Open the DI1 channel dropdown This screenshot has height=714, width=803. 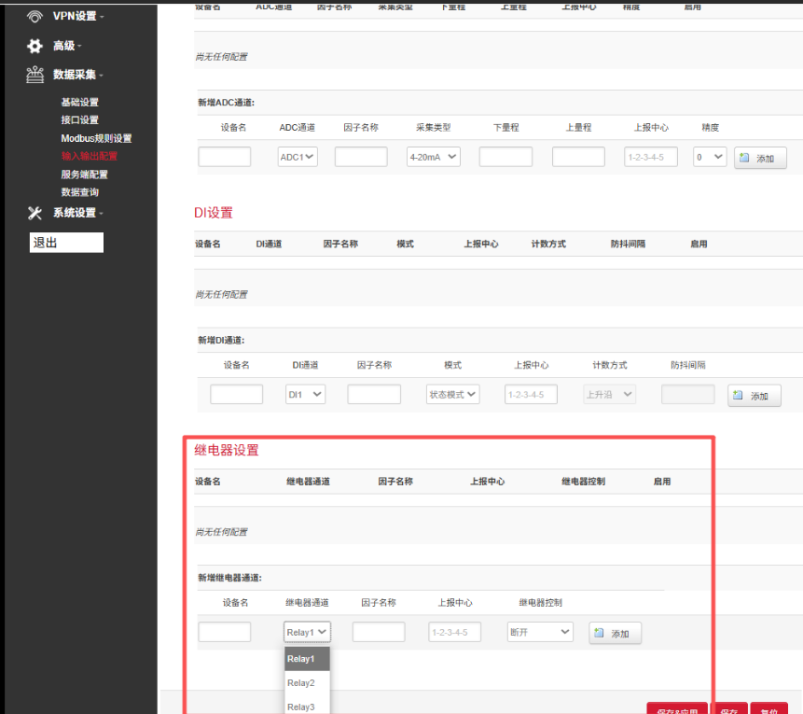(305, 395)
